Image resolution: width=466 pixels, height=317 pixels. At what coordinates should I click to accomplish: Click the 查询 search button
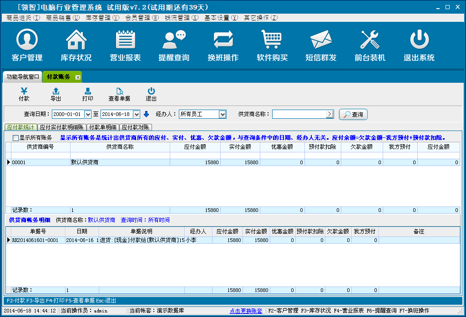(353, 114)
